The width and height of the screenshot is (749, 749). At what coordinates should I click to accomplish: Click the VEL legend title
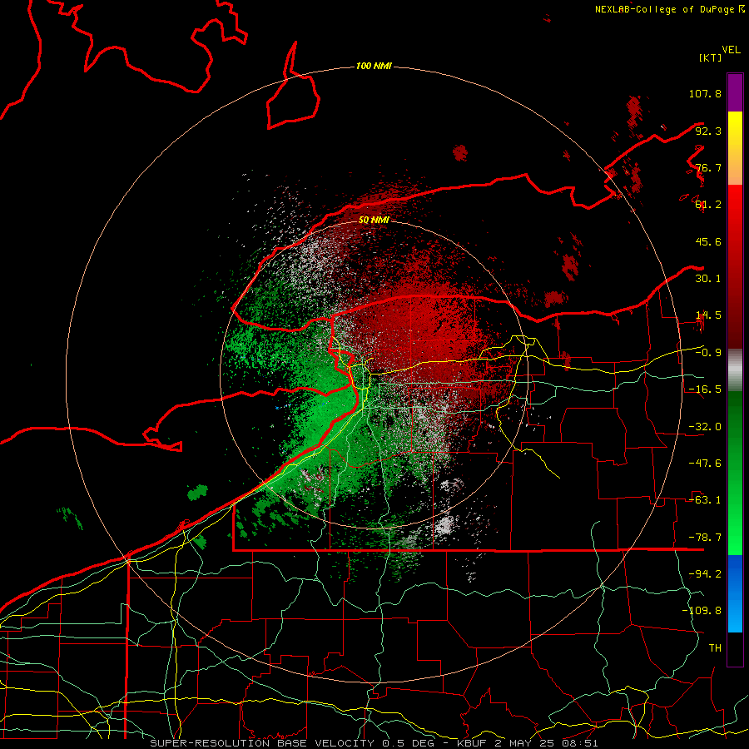731,50
